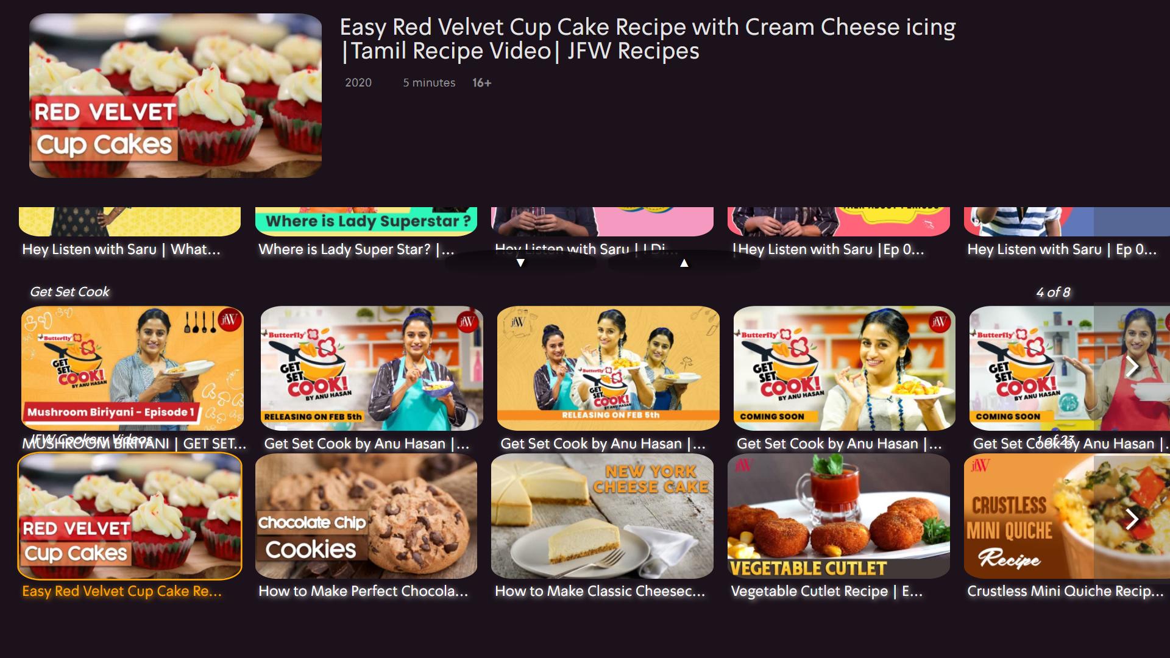The width and height of the screenshot is (1170, 658).
Task: Advance Get Set Cook row with right chevron
Action: [x=1132, y=367]
